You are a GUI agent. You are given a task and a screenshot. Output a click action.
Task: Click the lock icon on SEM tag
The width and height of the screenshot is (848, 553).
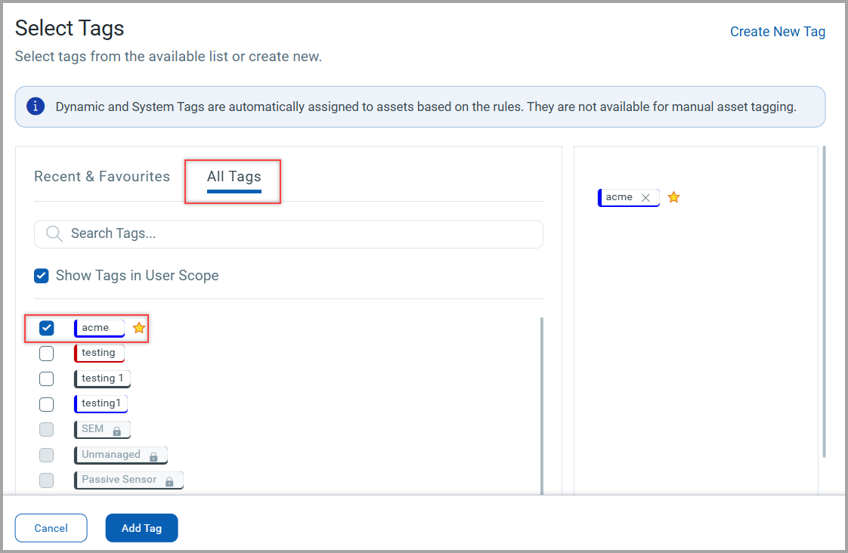coord(117,431)
